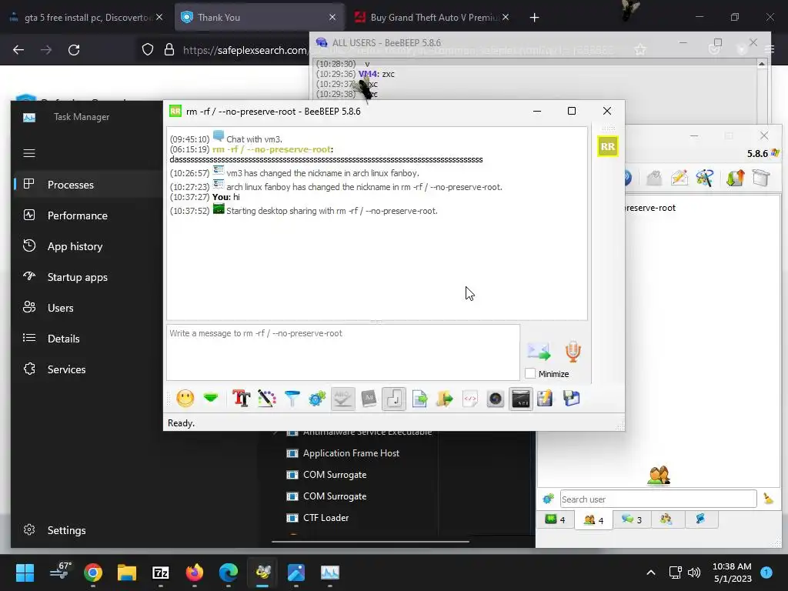The height and width of the screenshot is (591, 788).
Task: Open chat settings blue gear icon
Action: click(x=317, y=399)
